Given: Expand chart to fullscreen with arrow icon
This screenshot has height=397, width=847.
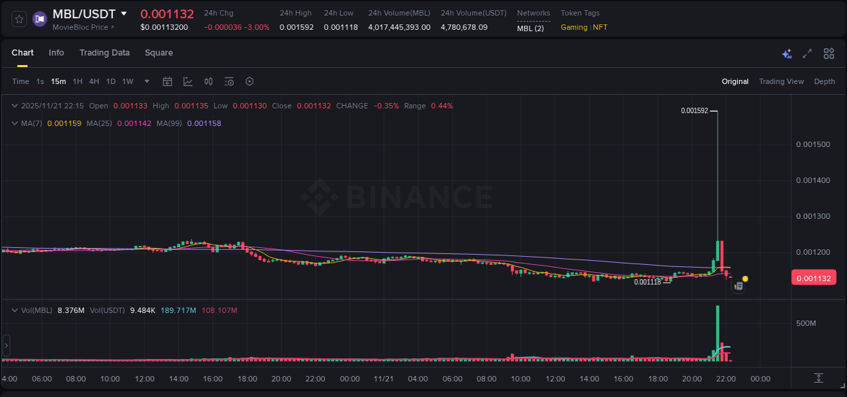Looking at the screenshot, I should [808, 54].
